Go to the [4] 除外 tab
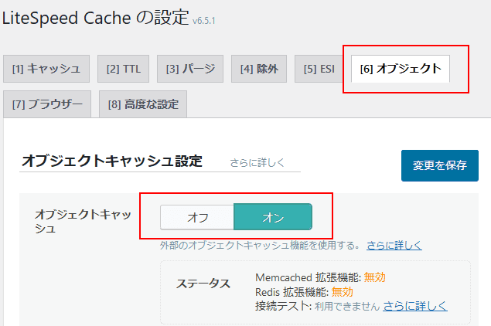 tap(259, 69)
